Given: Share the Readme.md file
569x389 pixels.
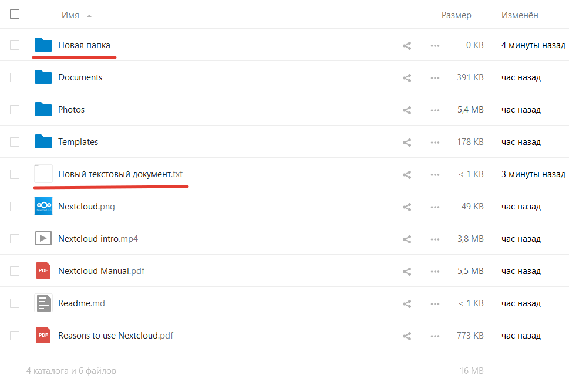Looking at the screenshot, I should coord(407,304).
